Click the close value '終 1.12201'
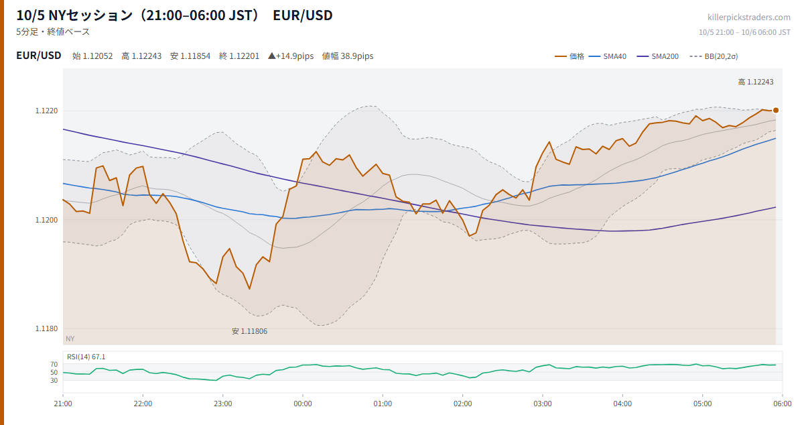The width and height of the screenshot is (804, 425). 239,56
